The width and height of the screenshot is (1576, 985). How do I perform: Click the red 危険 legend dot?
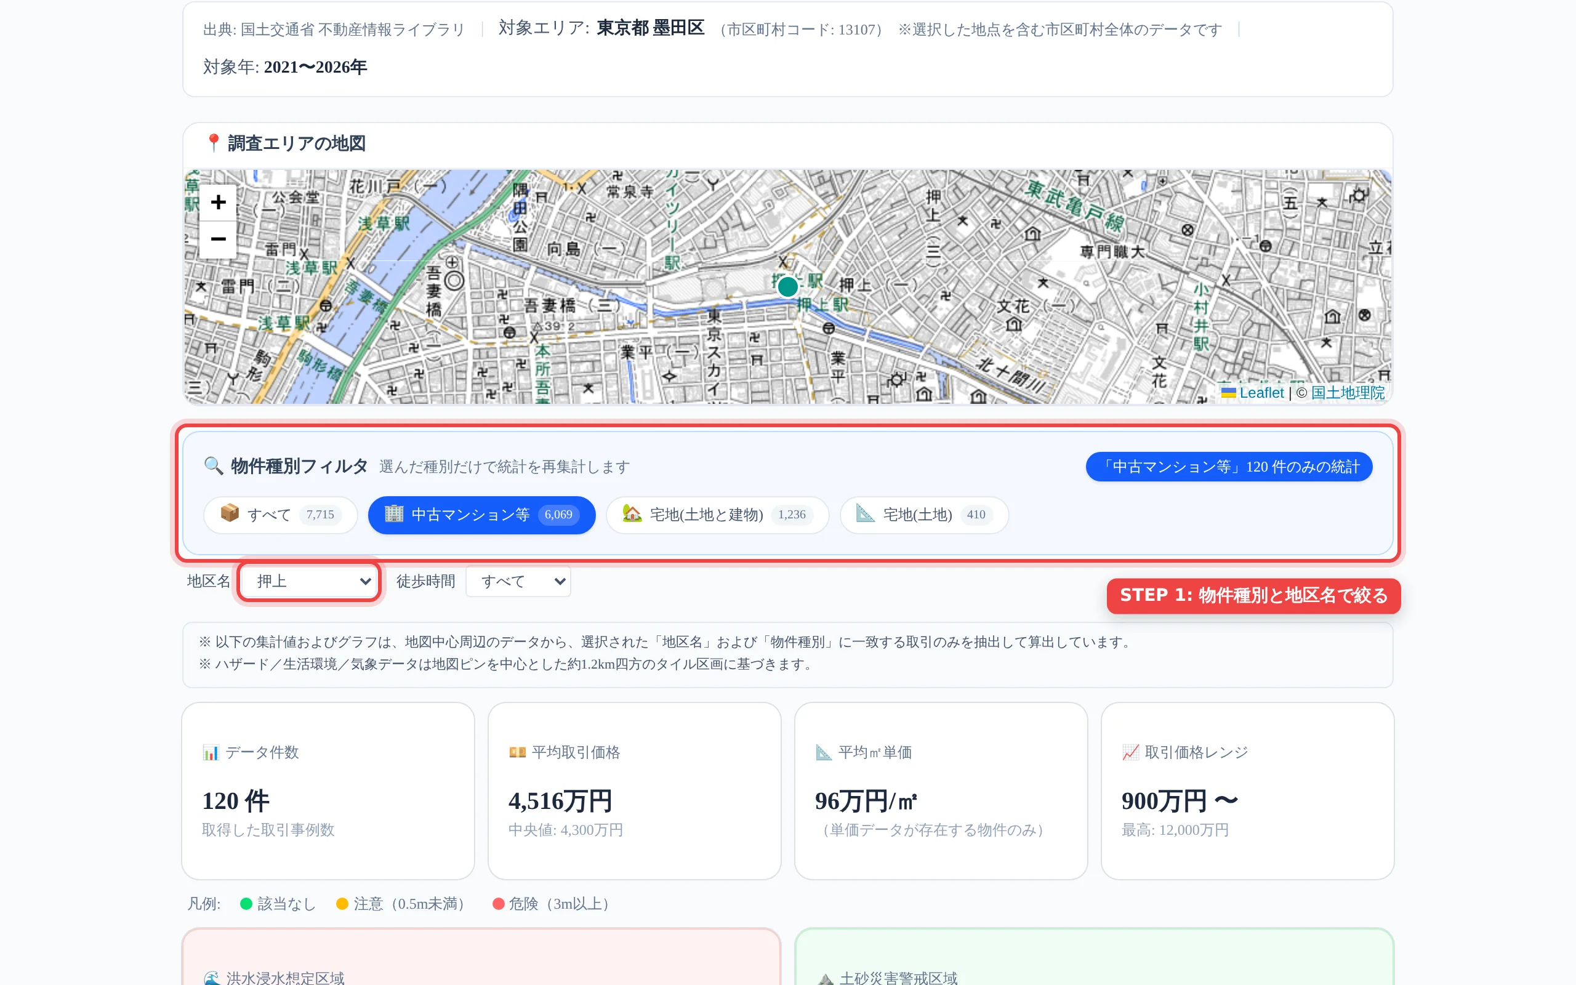pyautogui.click(x=498, y=904)
